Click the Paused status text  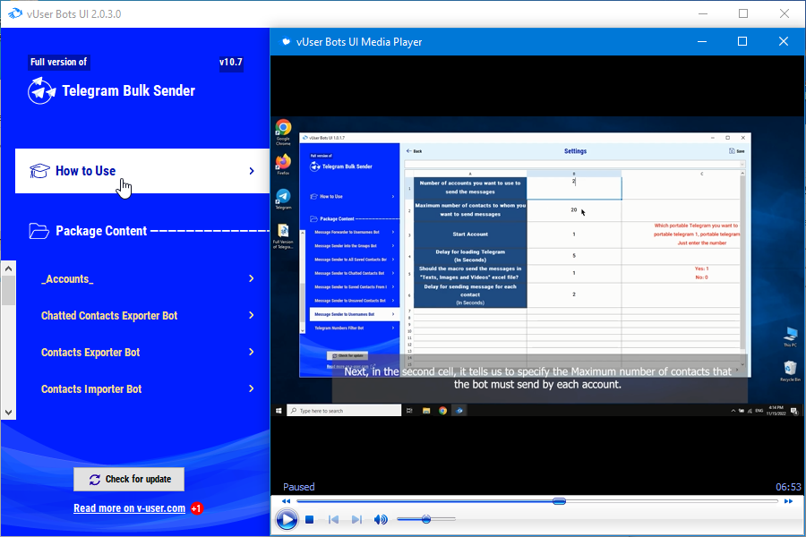pyautogui.click(x=298, y=487)
